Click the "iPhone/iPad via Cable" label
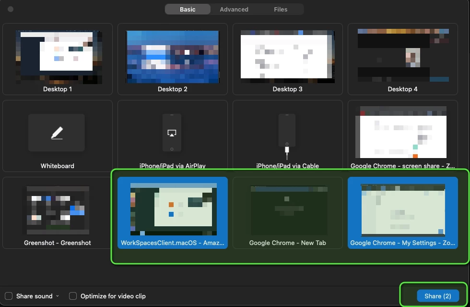 click(287, 166)
